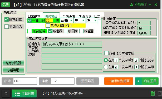This screenshot has width=162, height=99.
Task: Switch to the 练级喊话 tab
Action: pos(51,16)
